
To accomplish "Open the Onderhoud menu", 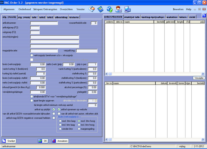I will click(x=25, y=9).
